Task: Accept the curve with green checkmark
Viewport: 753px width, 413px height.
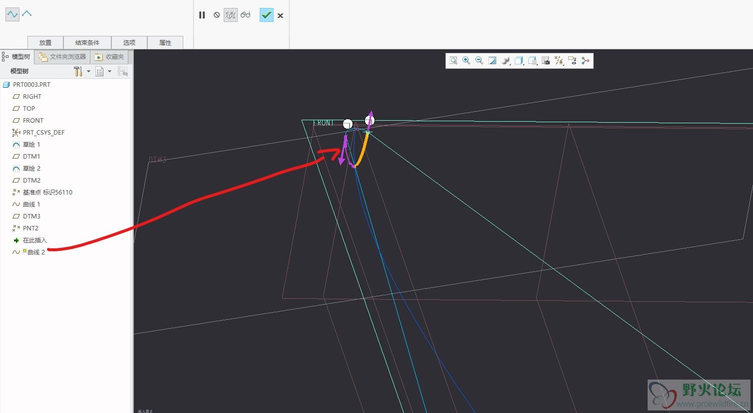Action: [x=266, y=15]
